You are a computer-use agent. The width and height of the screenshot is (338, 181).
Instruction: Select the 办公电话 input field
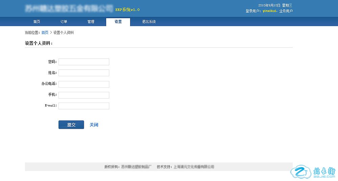[84, 84]
